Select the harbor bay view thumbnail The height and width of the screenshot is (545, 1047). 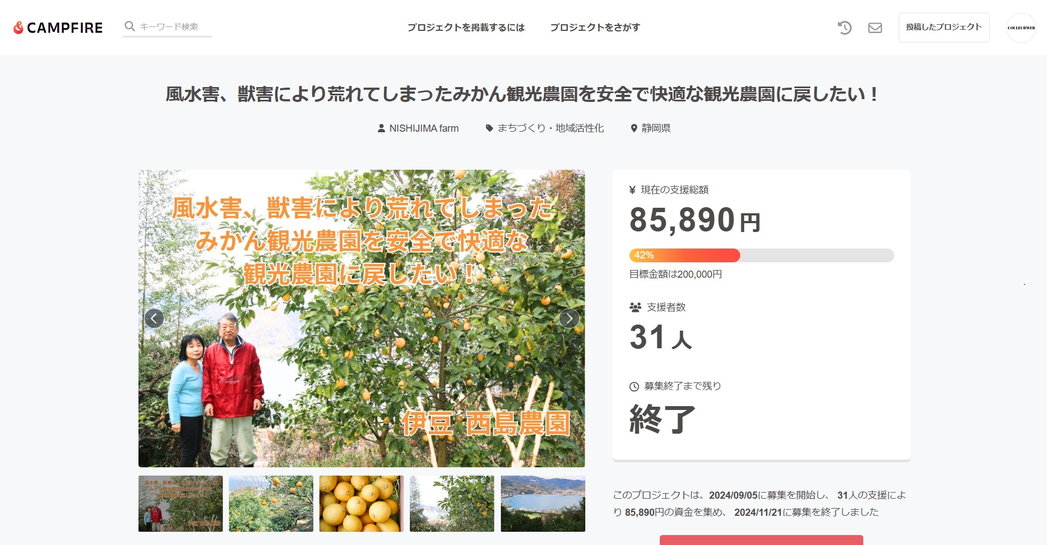(543, 504)
